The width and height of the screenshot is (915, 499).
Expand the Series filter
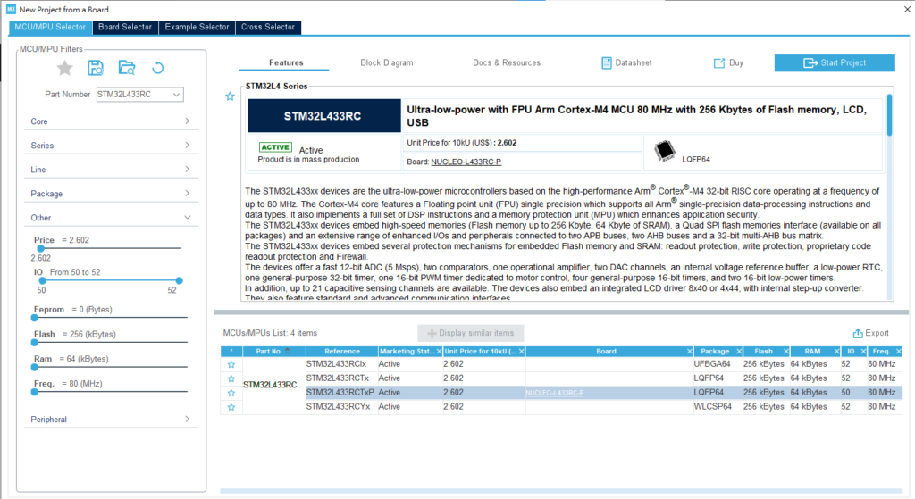point(111,146)
